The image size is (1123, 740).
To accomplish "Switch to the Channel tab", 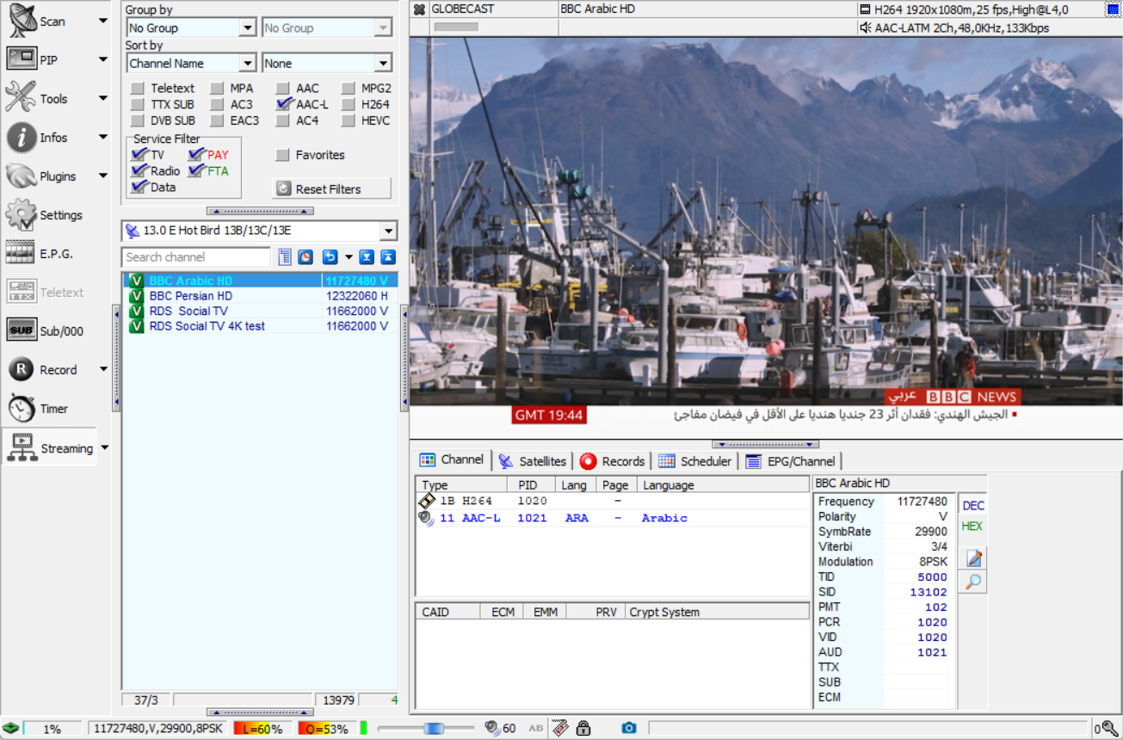I will pos(452,460).
